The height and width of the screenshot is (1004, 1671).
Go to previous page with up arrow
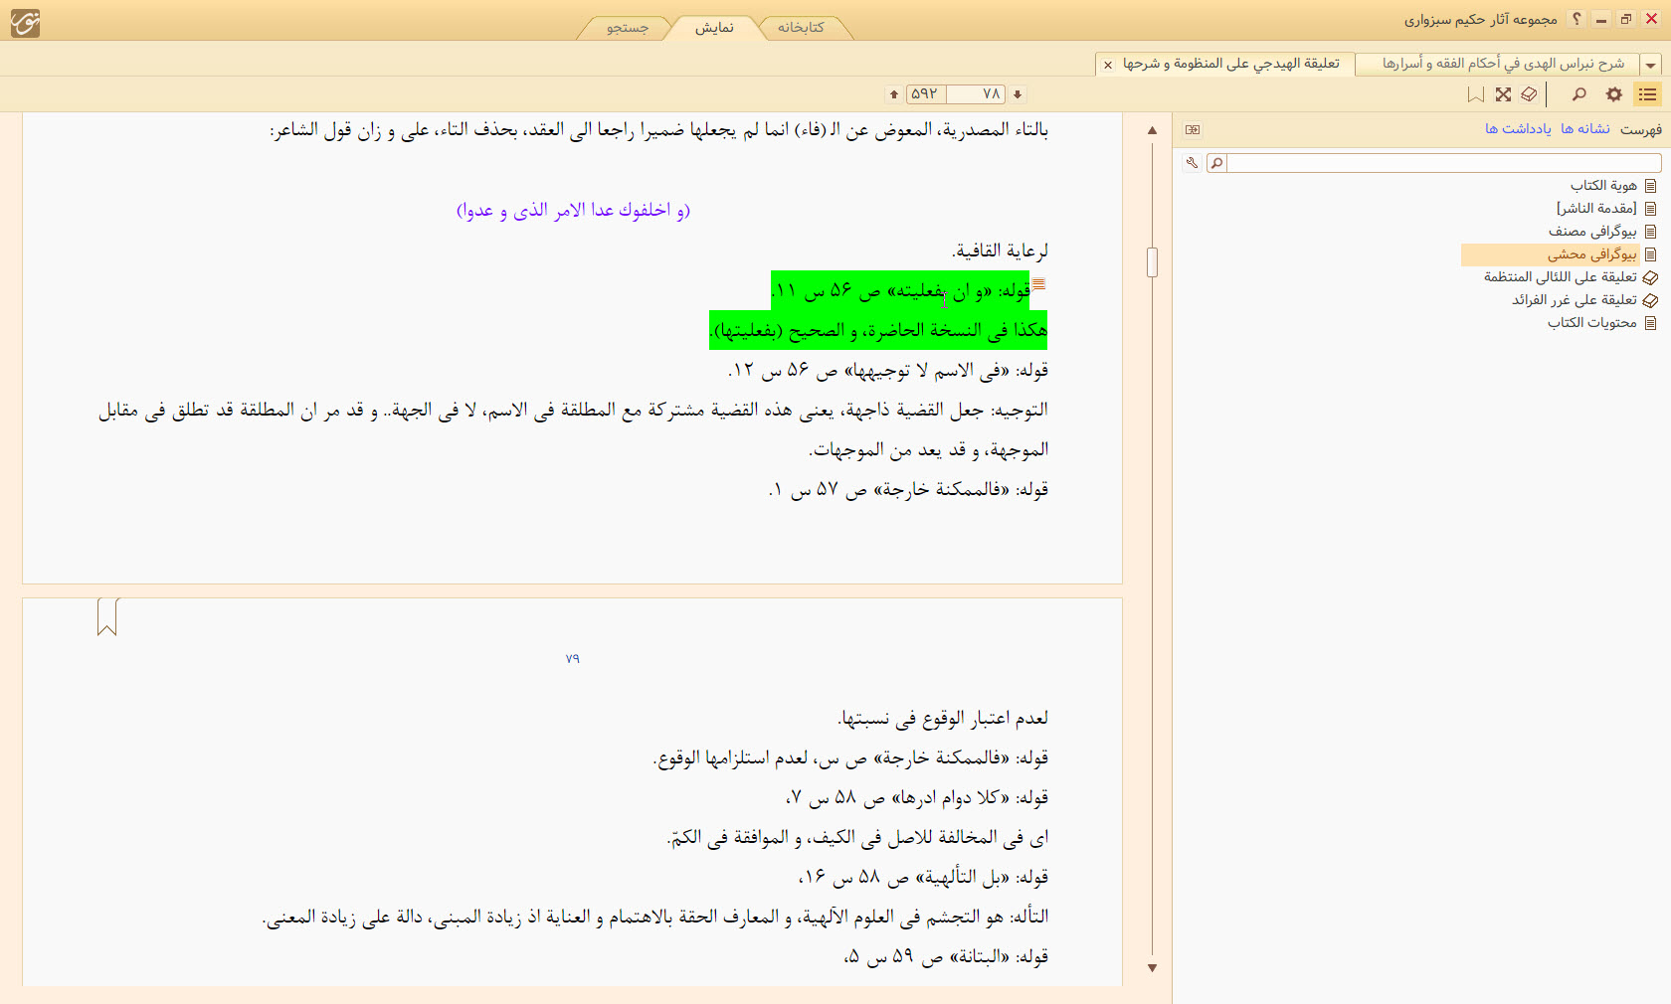(894, 94)
